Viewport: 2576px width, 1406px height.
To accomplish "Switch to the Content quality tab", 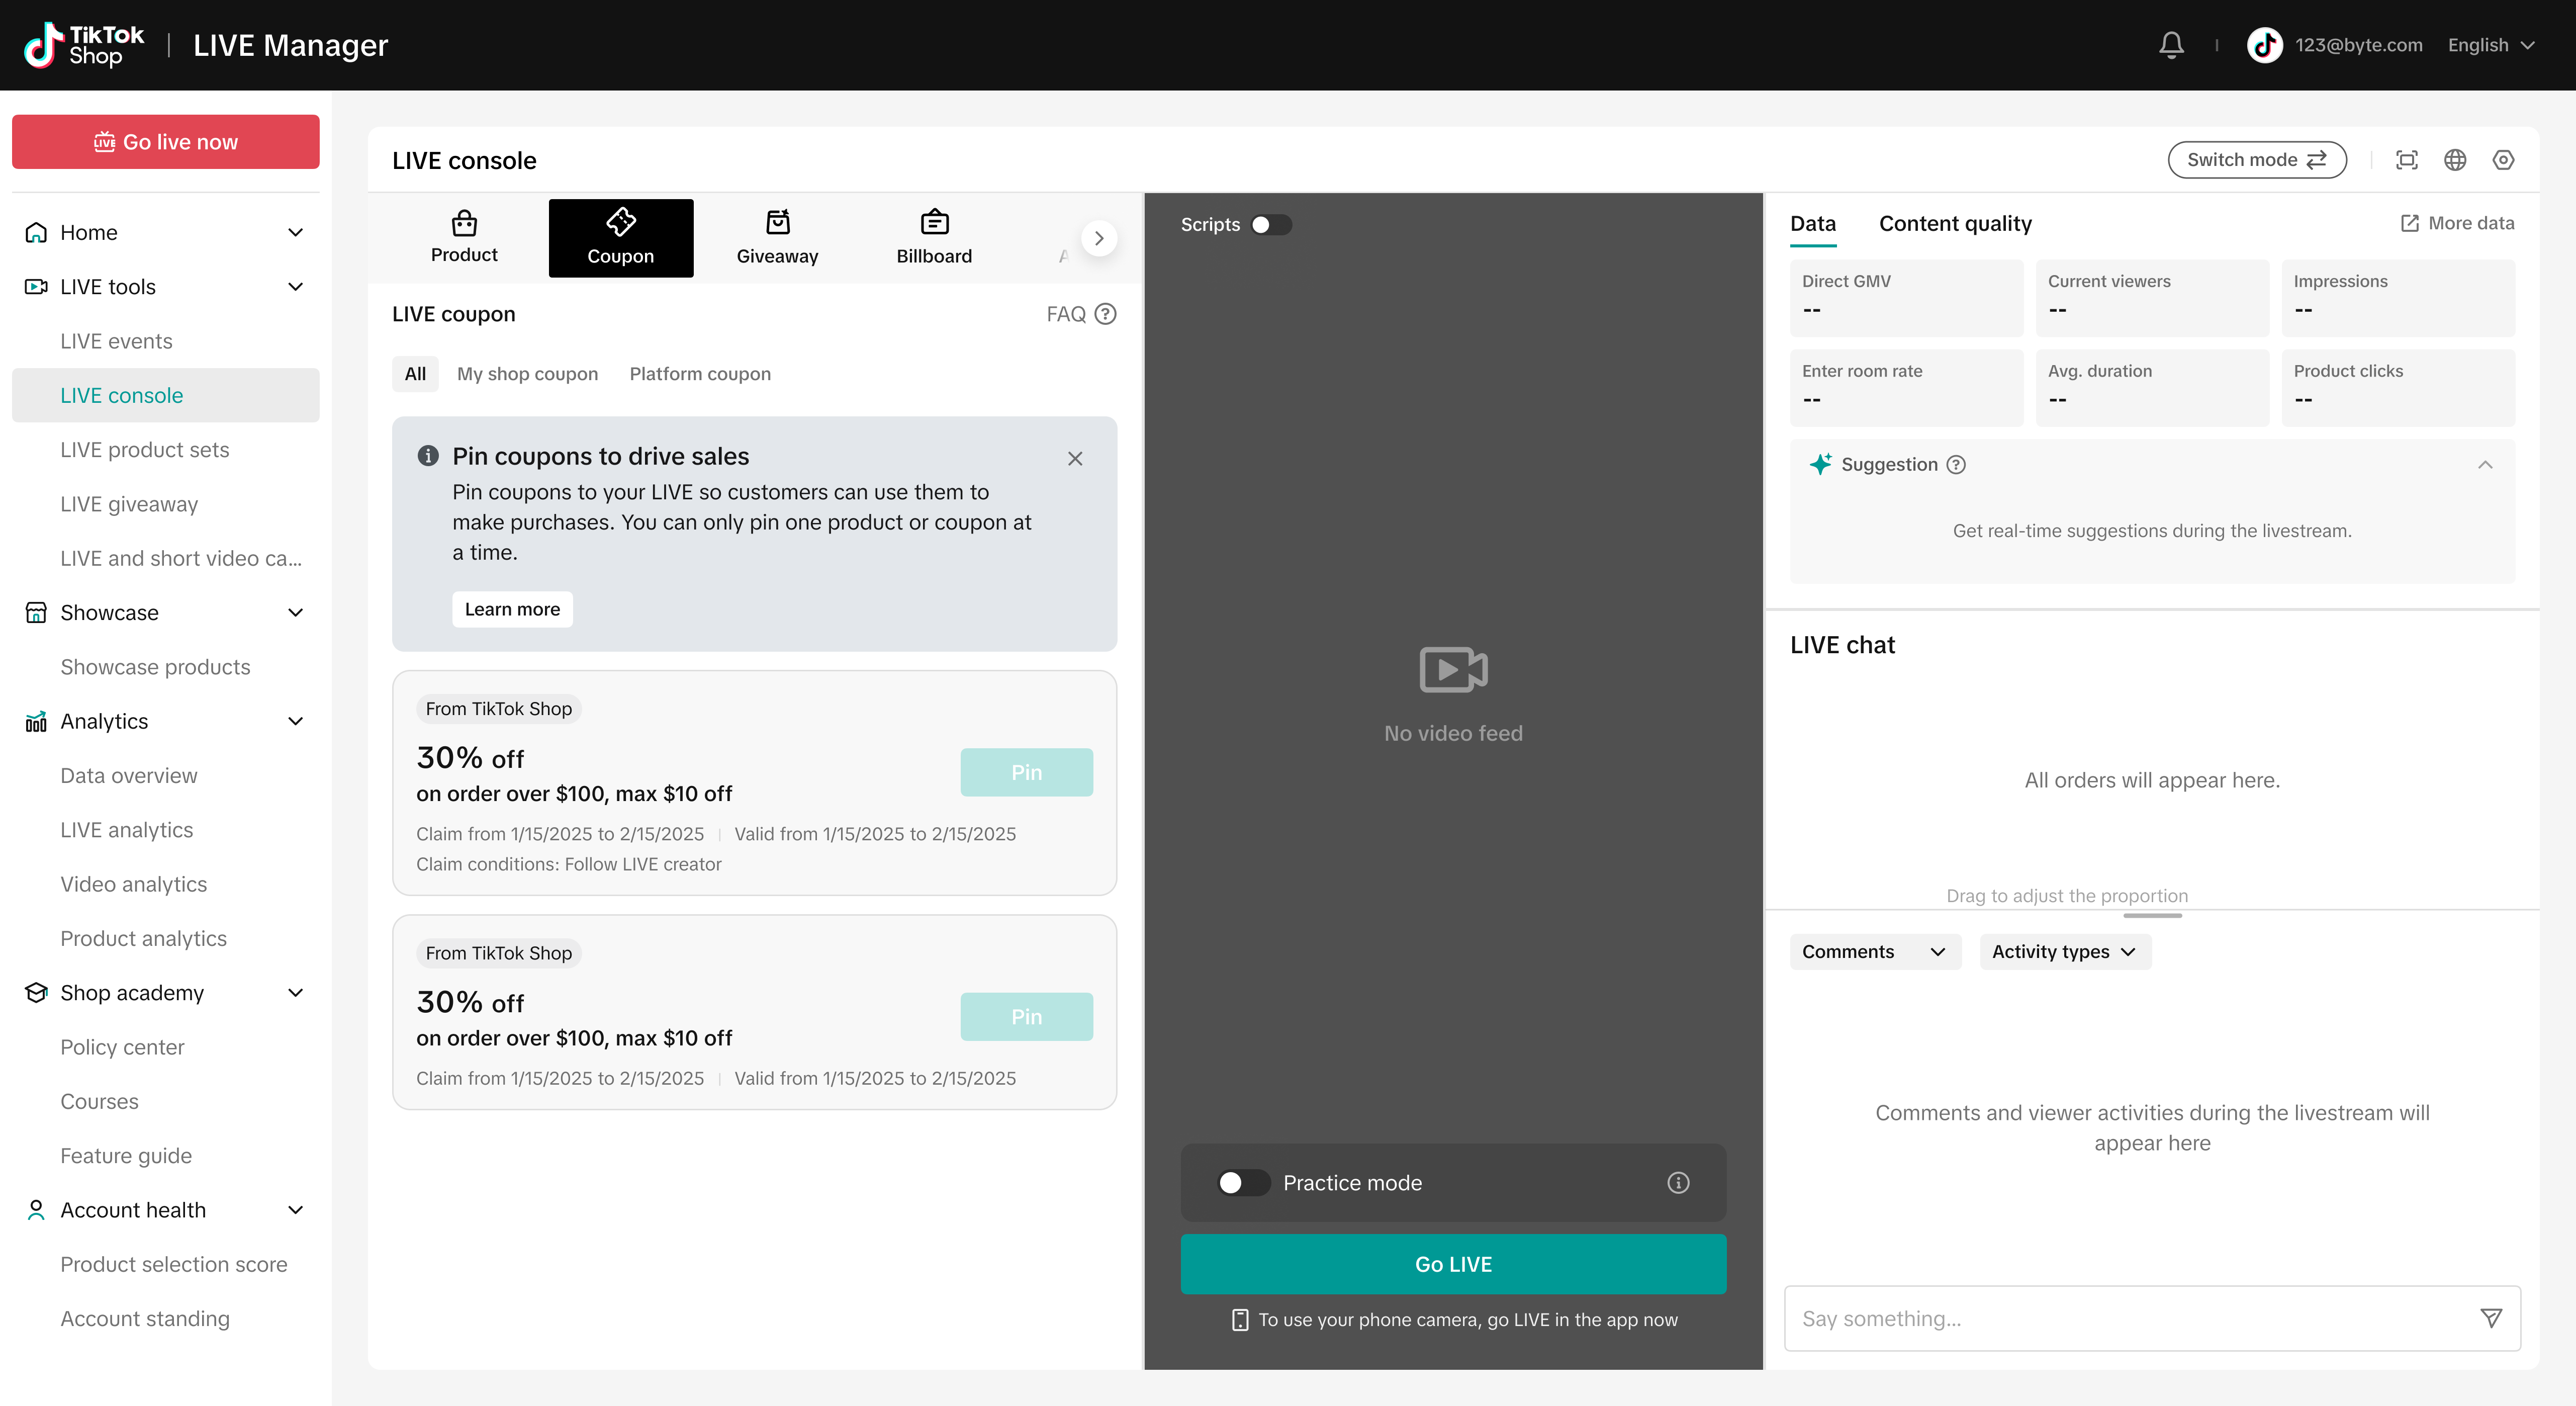I will point(1954,224).
